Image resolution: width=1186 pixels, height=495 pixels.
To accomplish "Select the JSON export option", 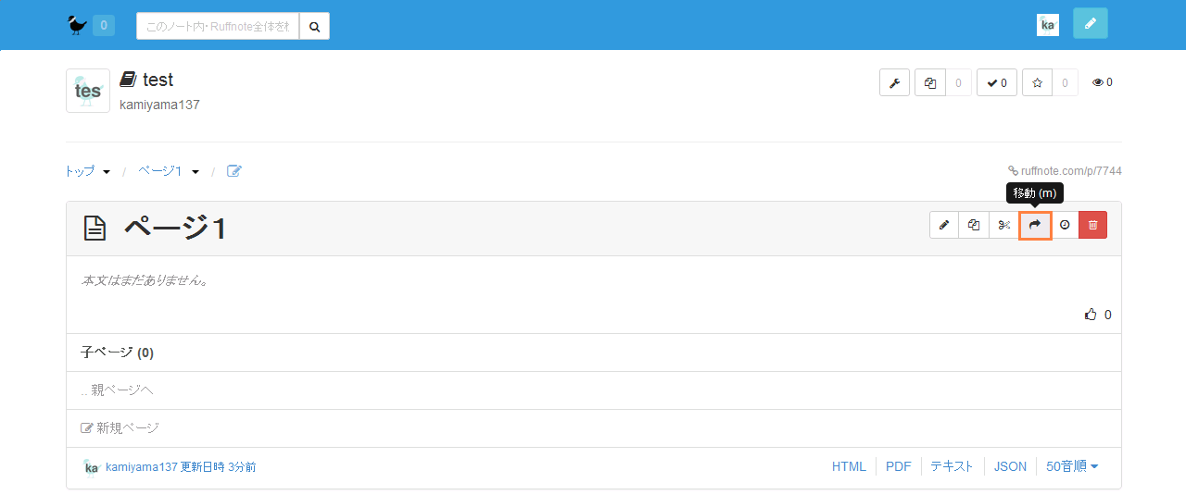I will pos(1010,466).
